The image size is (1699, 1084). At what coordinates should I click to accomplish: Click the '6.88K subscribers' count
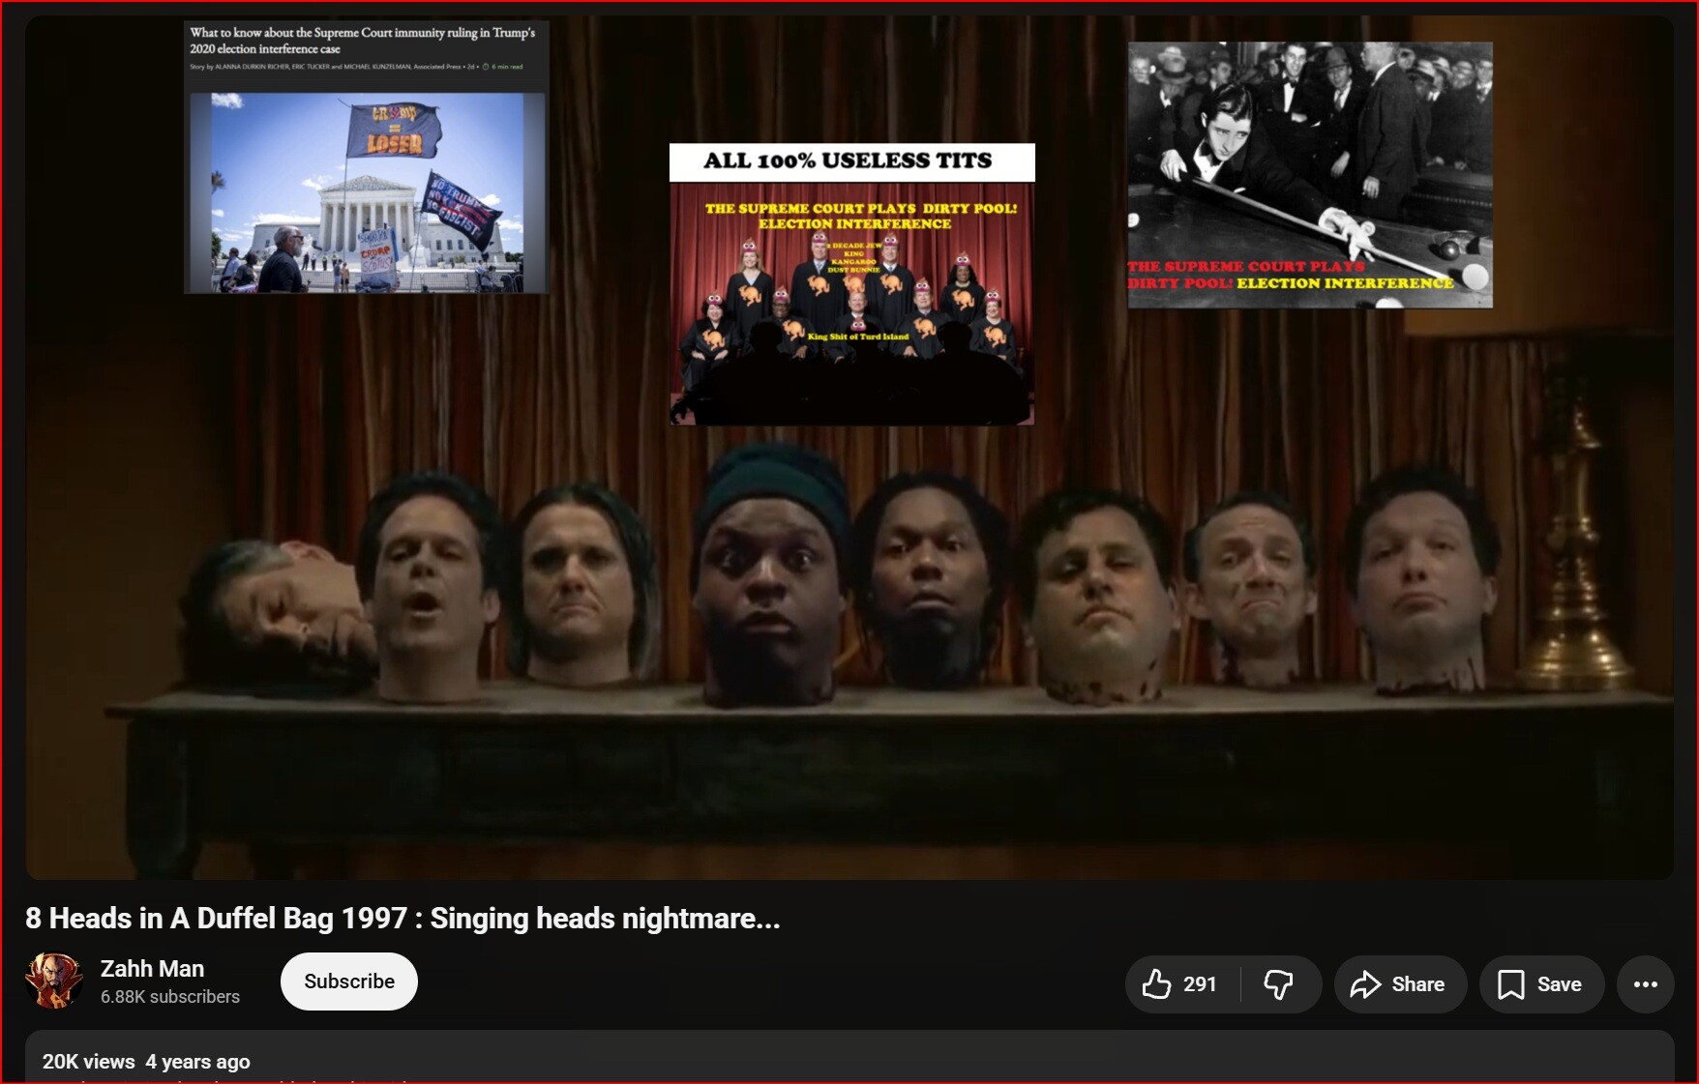170,997
